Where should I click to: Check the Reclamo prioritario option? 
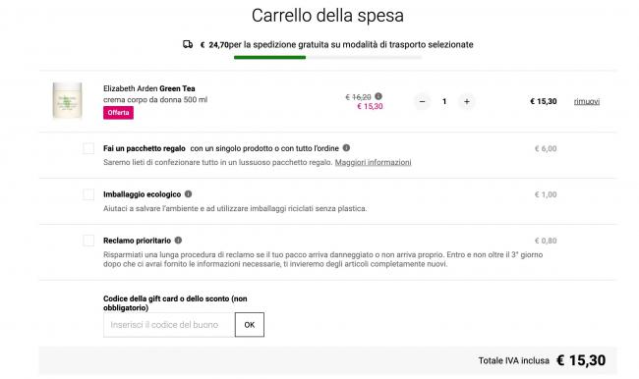click(88, 241)
